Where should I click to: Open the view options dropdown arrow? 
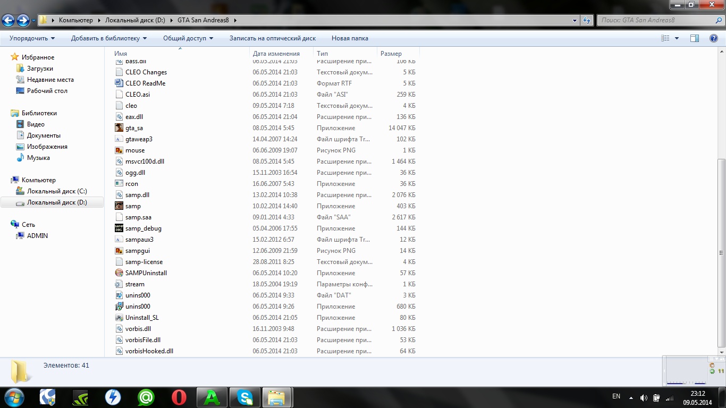click(677, 38)
